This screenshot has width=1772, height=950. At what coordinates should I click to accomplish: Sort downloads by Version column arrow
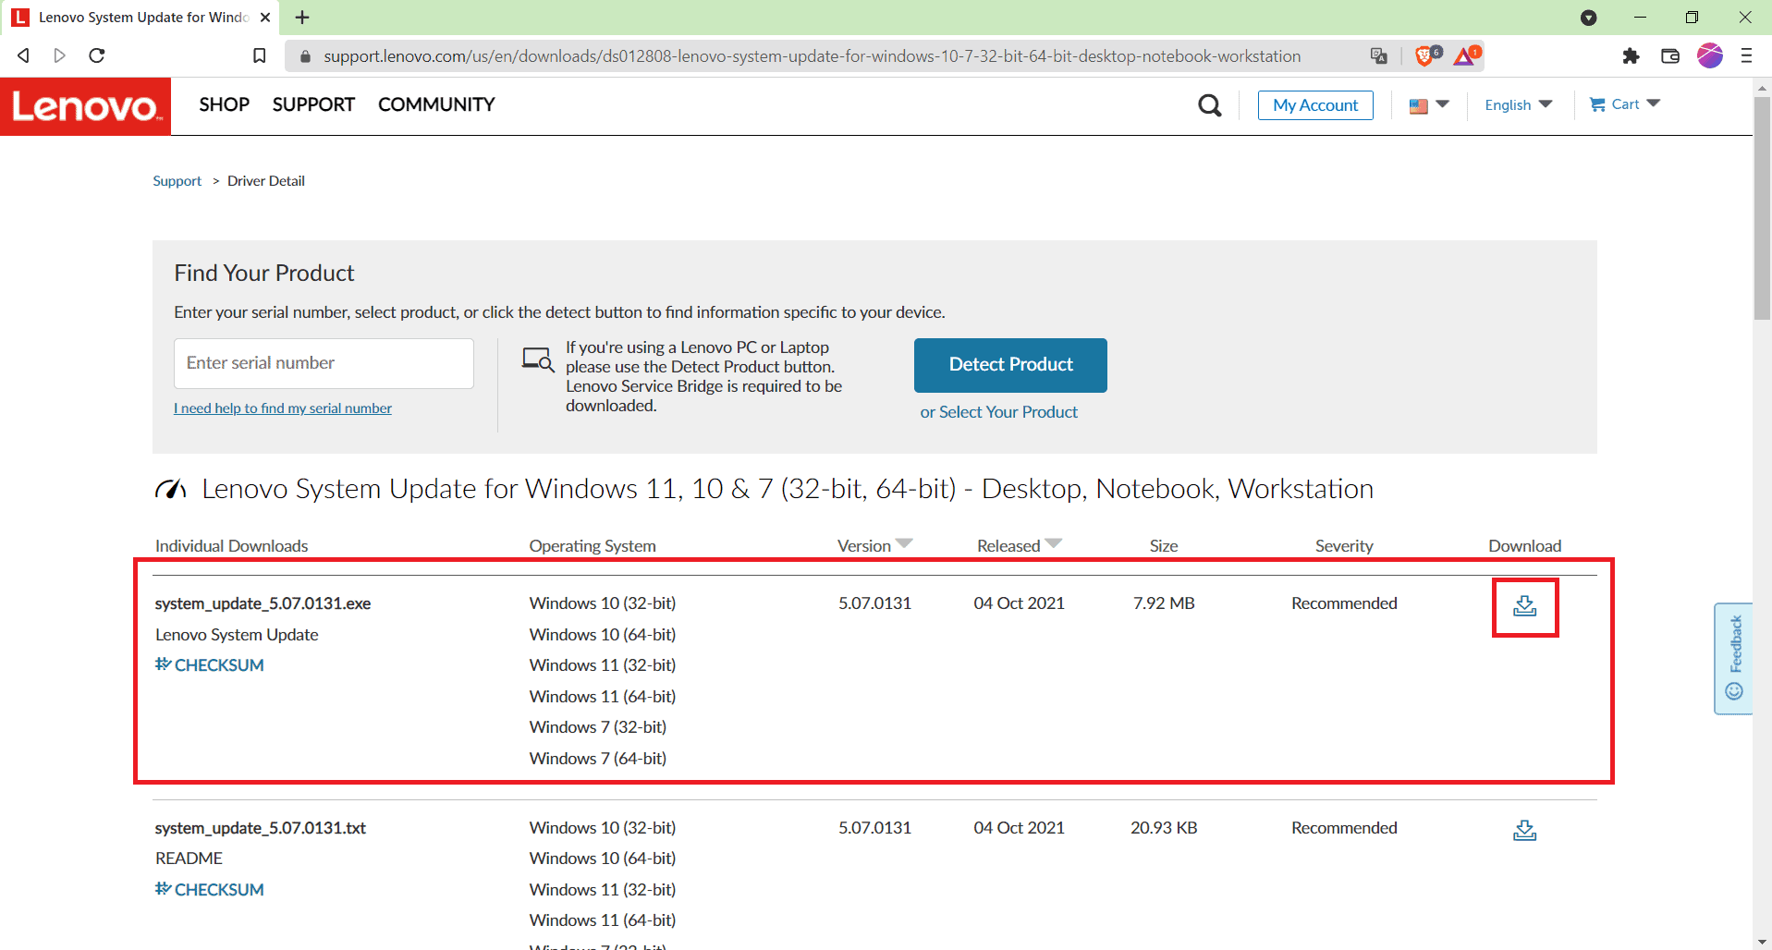904,544
